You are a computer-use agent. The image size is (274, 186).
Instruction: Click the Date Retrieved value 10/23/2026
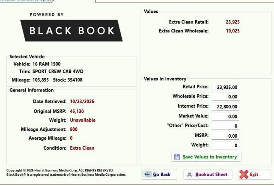tap(82, 101)
